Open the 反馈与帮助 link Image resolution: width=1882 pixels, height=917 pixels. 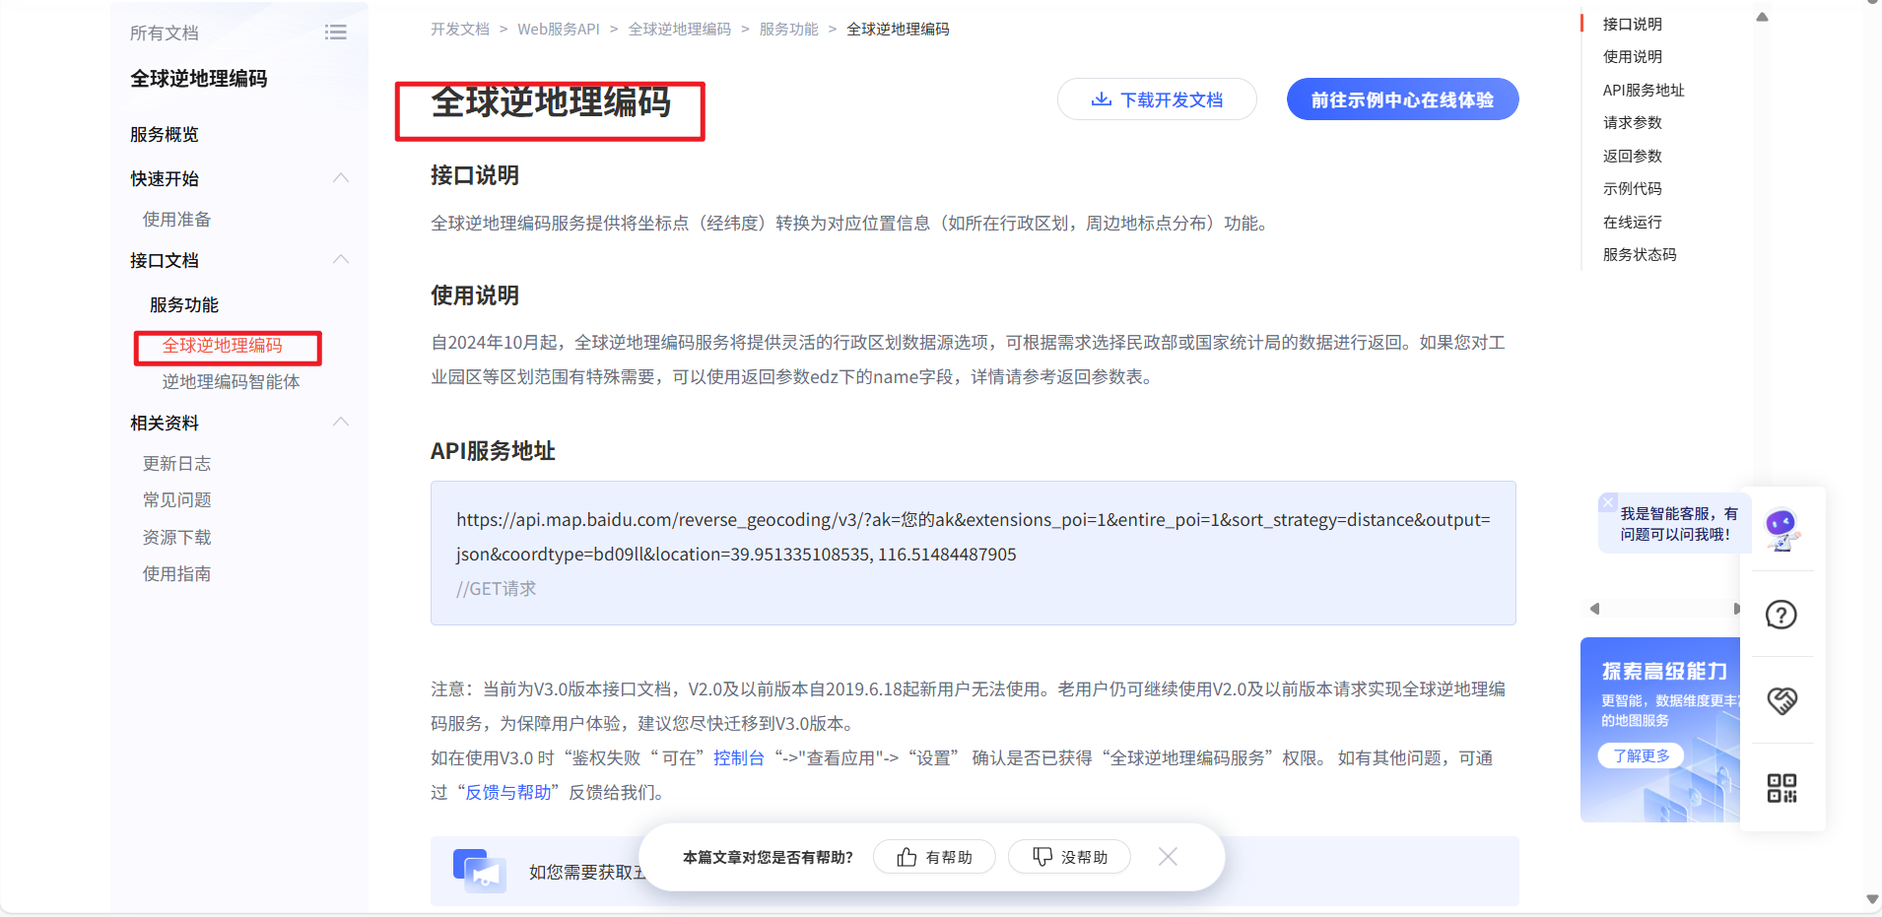coord(508,793)
